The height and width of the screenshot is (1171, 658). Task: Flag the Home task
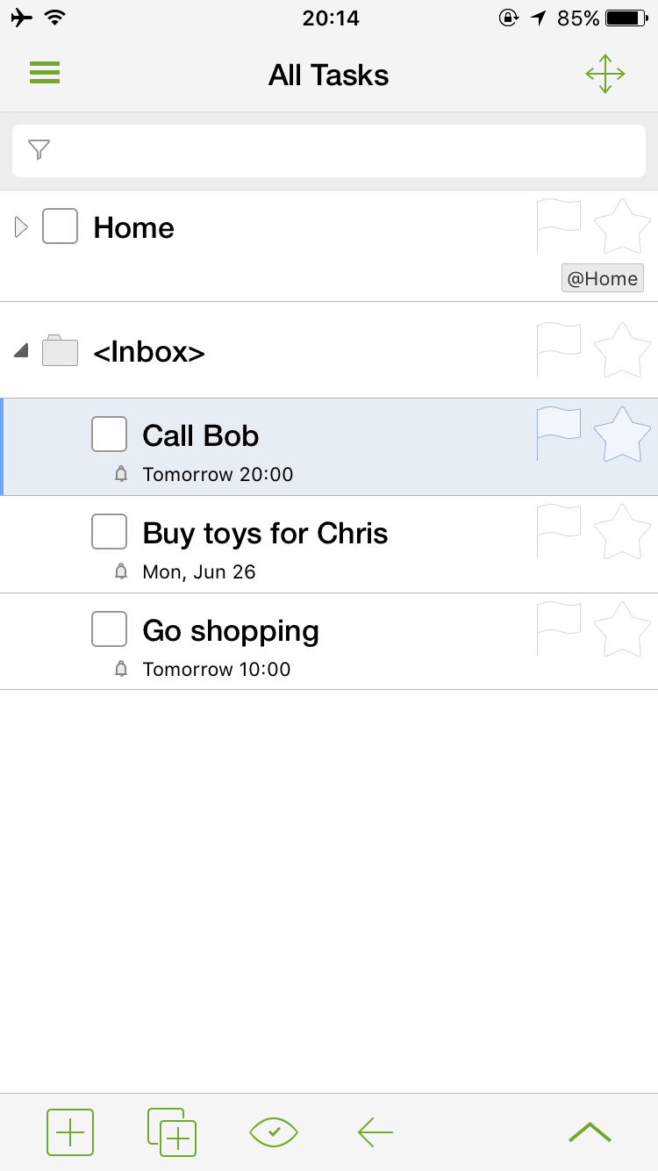tap(559, 226)
